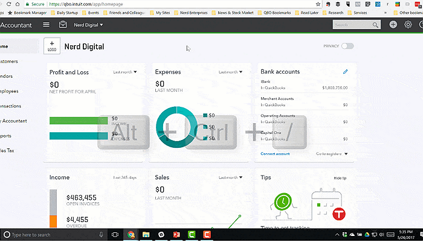Click the plus Create icon in header

click(393, 25)
